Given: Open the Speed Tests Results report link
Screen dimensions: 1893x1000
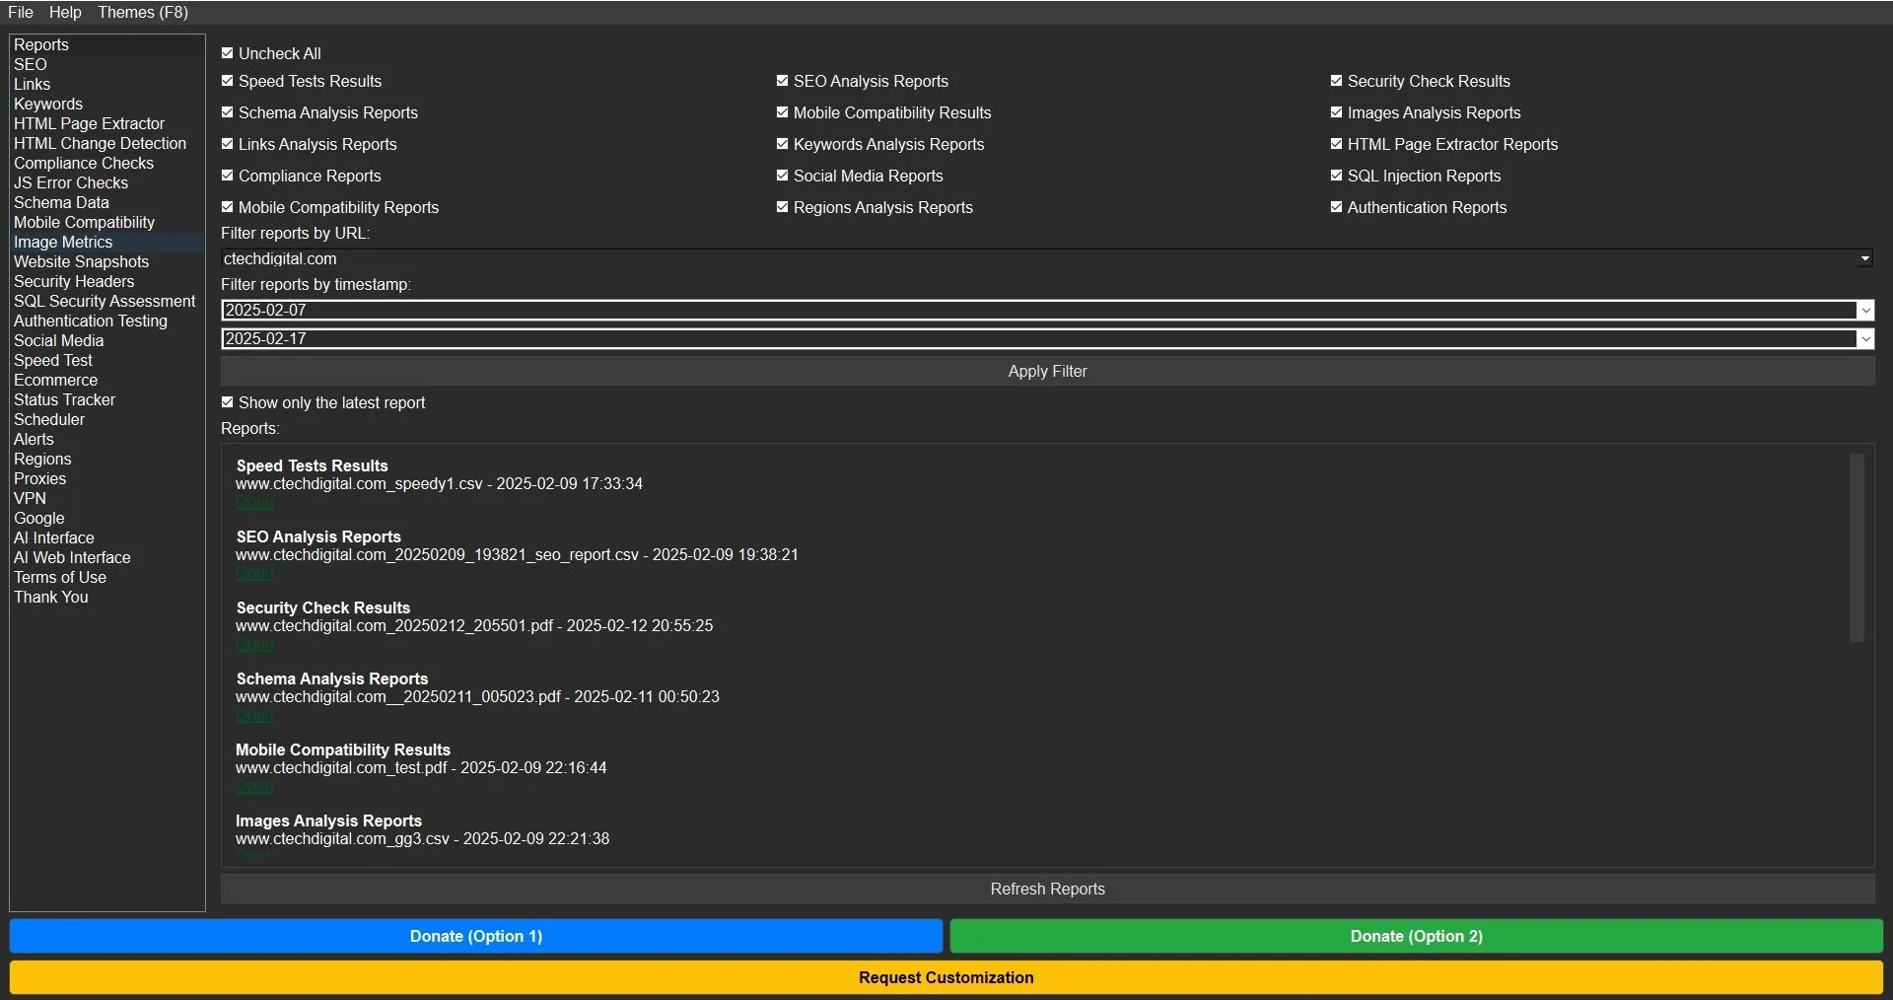Looking at the screenshot, I should [254, 502].
